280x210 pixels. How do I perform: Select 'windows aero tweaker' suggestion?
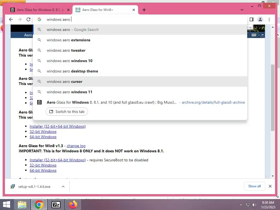point(140,50)
